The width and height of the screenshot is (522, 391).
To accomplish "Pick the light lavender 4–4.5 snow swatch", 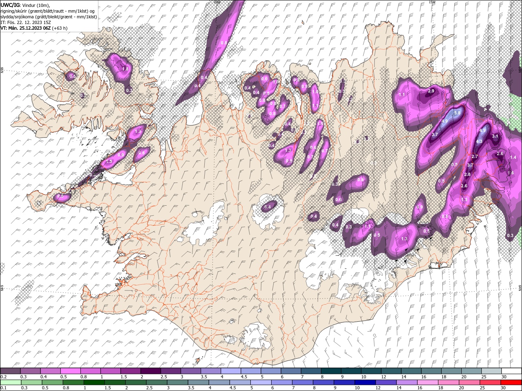I will click(x=231, y=371).
